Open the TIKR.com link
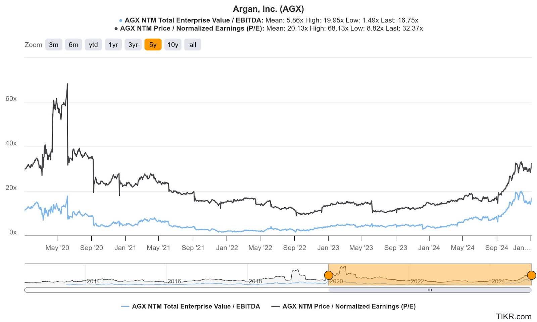The height and width of the screenshot is (322, 537). pos(513,316)
